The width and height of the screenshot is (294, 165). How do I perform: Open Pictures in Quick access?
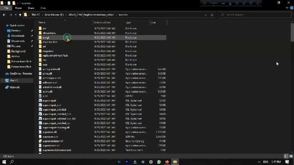14,46
